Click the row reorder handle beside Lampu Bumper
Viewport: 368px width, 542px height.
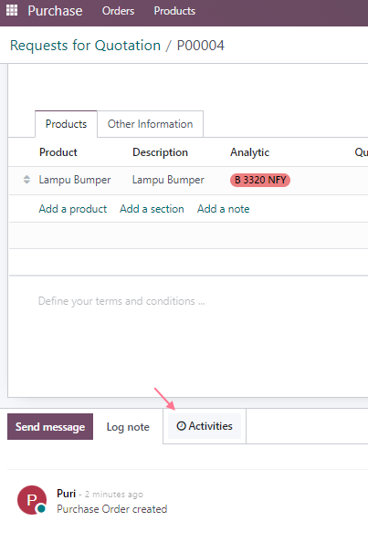click(x=26, y=180)
